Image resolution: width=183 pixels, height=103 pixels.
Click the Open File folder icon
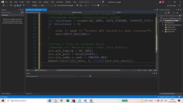15,5
